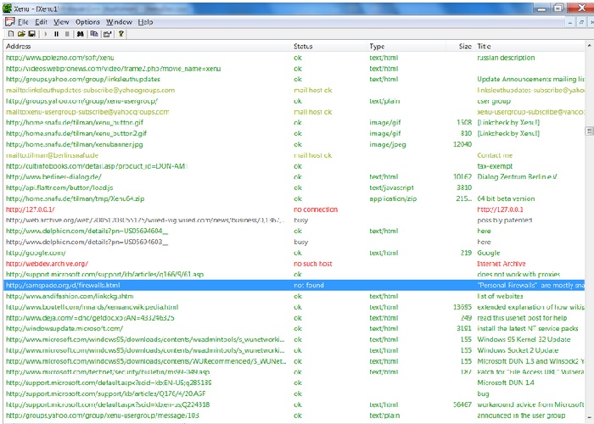Click the Size column header
This screenshot has width=594, height=424.
464,46
